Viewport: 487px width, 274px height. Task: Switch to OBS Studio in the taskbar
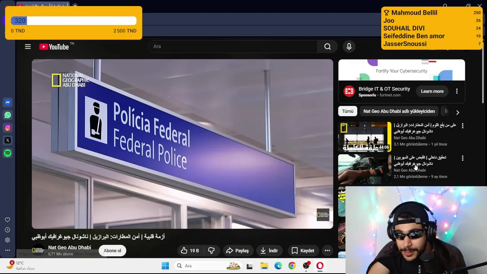point(306,266)
